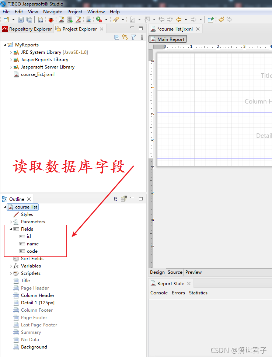This screenshot has height=357, width=272.
Task: Click the filter funnel icon in Project Explorer
Action: click(x=133, y=37)
